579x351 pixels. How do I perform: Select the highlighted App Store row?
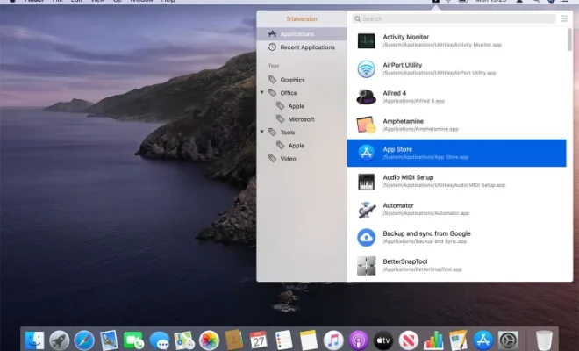(x=456, y=153)
